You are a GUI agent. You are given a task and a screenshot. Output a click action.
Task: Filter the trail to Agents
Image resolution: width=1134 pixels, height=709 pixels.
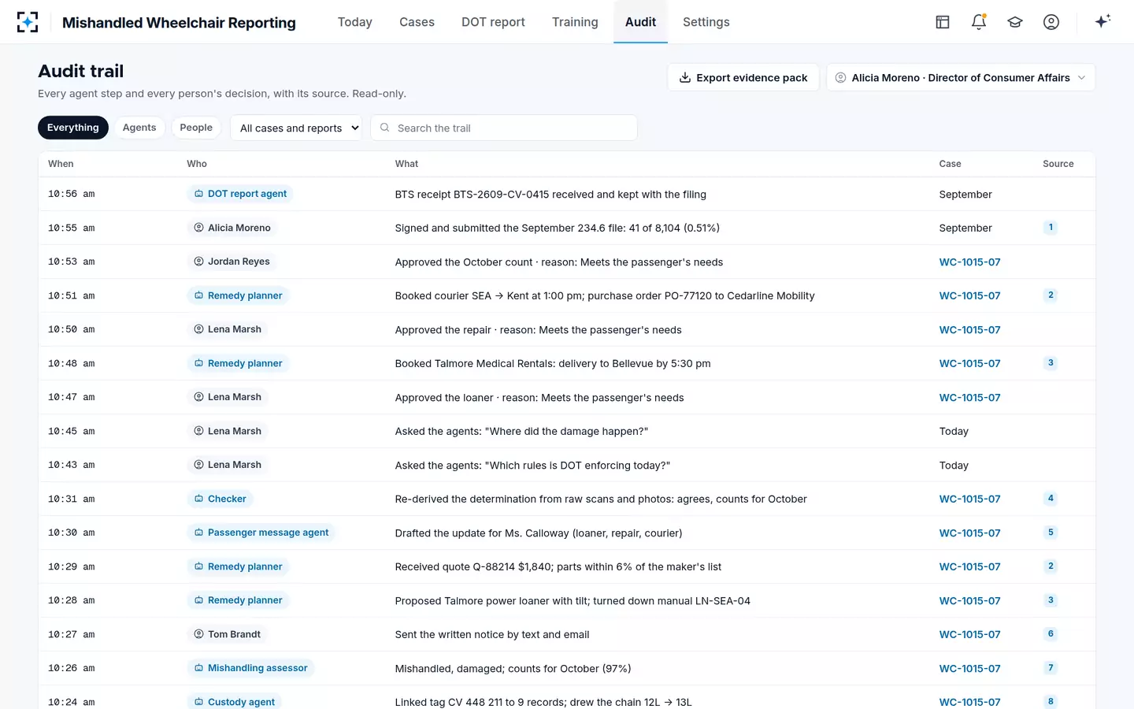coord(139,128)
